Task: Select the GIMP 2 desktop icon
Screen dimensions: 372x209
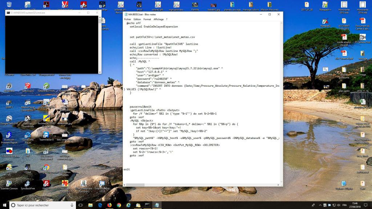Action: pos(9,104)
